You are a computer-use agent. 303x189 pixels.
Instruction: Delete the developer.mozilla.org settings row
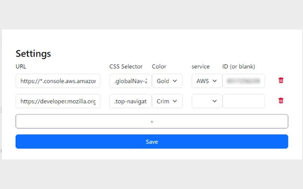point(281,101)
